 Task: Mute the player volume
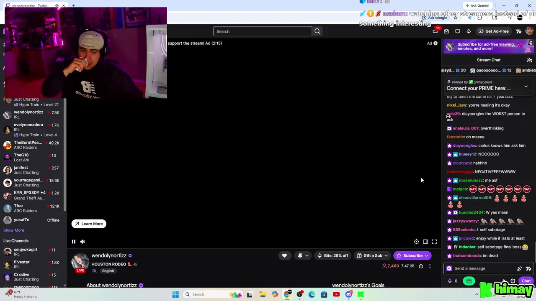click(82, 242)
